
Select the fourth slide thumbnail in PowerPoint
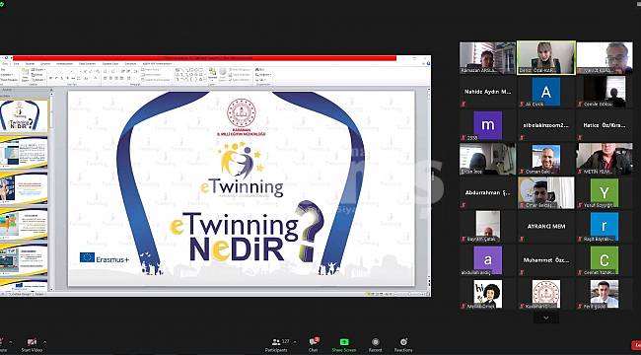24,224
